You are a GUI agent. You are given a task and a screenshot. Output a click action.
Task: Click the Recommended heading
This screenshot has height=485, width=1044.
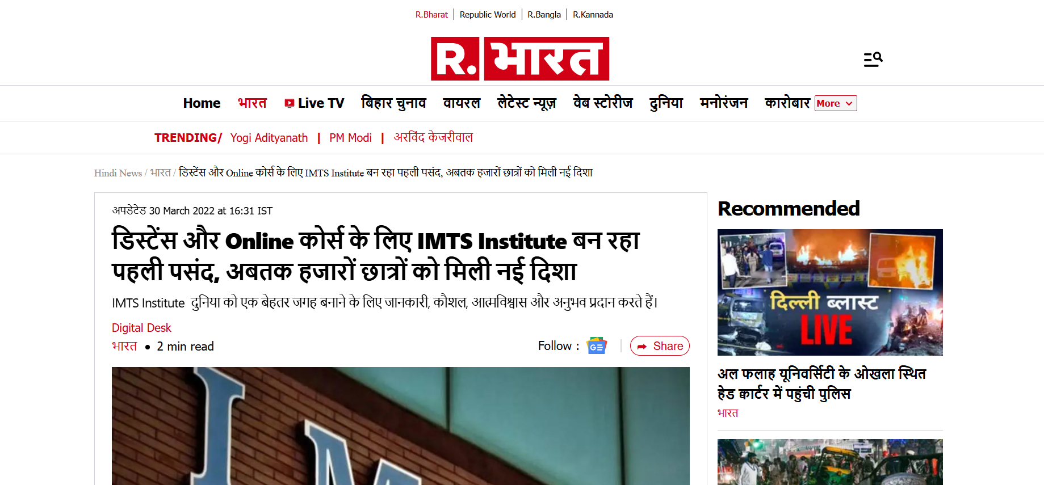[789, 209]
